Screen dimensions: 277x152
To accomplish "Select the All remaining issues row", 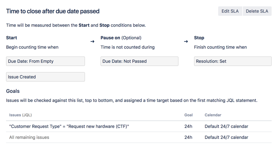I will 139,137.
